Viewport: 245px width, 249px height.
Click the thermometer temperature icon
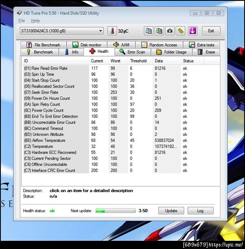pos(112,31)
